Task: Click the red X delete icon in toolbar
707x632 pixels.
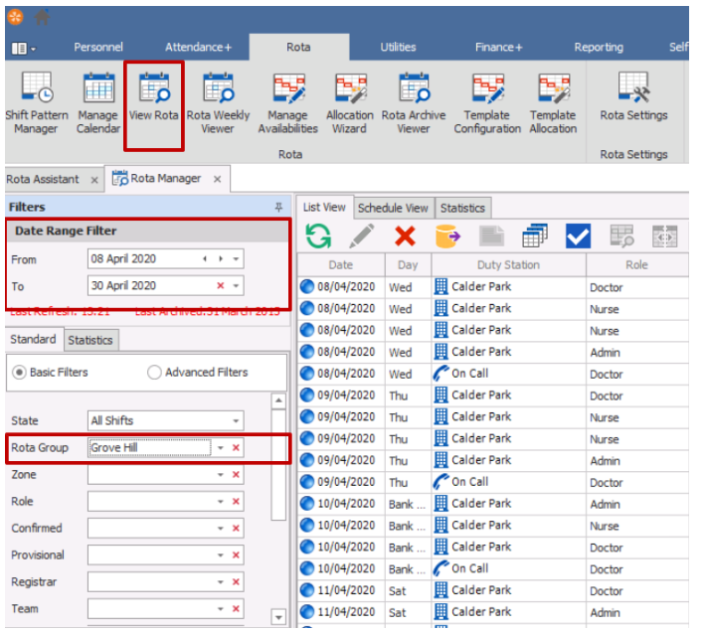Action: [x=405, y=236]
